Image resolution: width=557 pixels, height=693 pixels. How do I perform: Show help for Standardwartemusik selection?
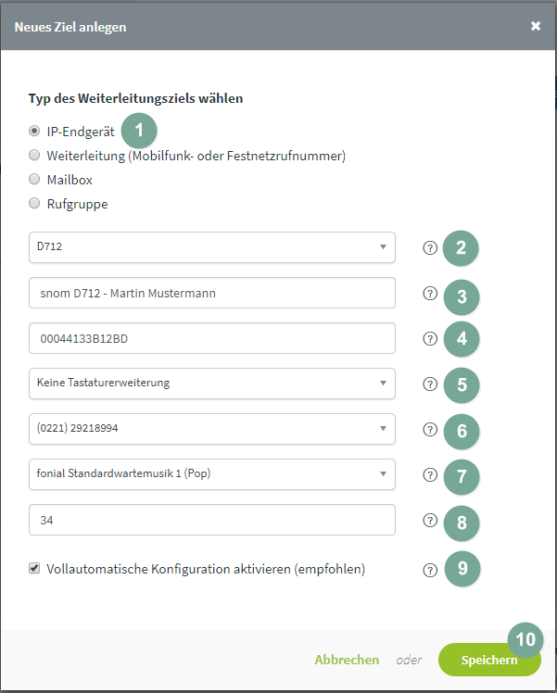coord(430,475)
